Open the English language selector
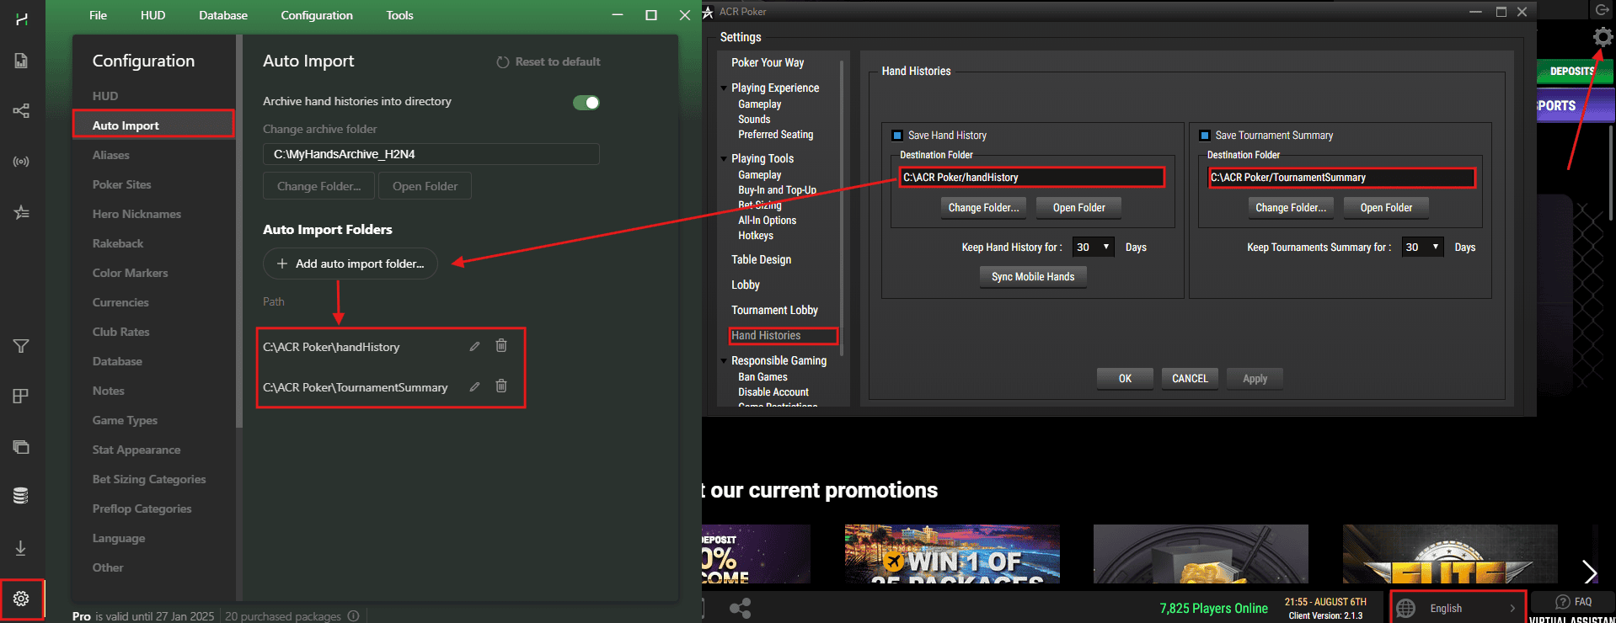Image resolution: width=1616 pixels, height=623 pixels. (x=1458, y=608)
